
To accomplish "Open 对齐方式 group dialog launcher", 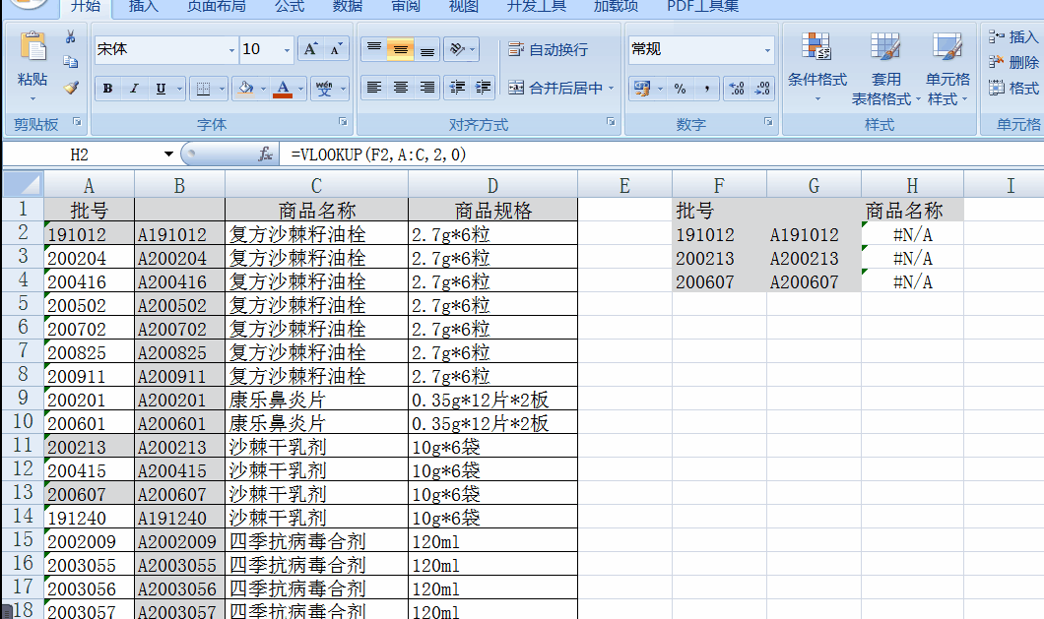I will point(611,122).
